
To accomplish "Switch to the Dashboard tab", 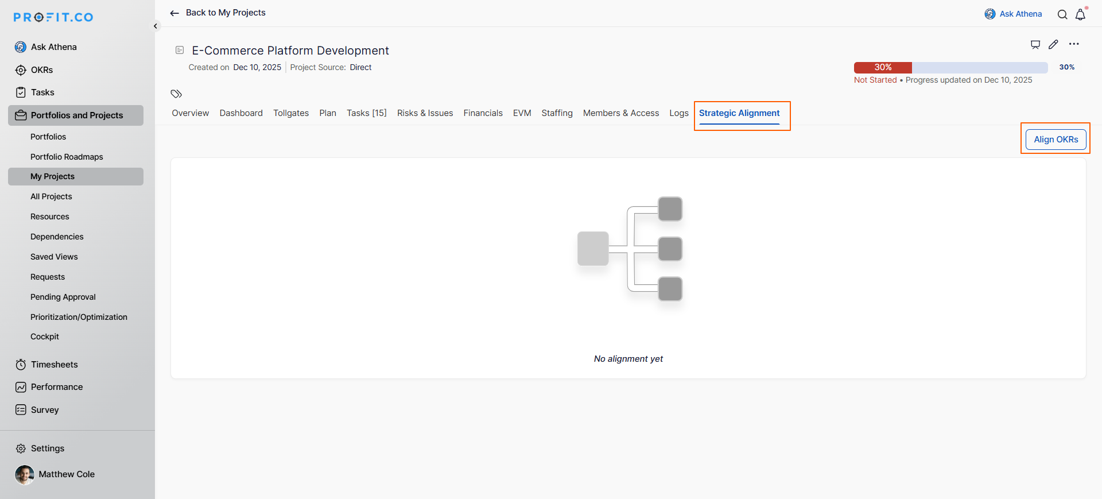I will (x=241, y=113).
